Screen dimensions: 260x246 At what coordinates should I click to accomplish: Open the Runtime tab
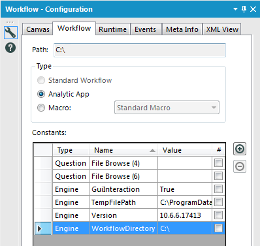pos(112,29)
